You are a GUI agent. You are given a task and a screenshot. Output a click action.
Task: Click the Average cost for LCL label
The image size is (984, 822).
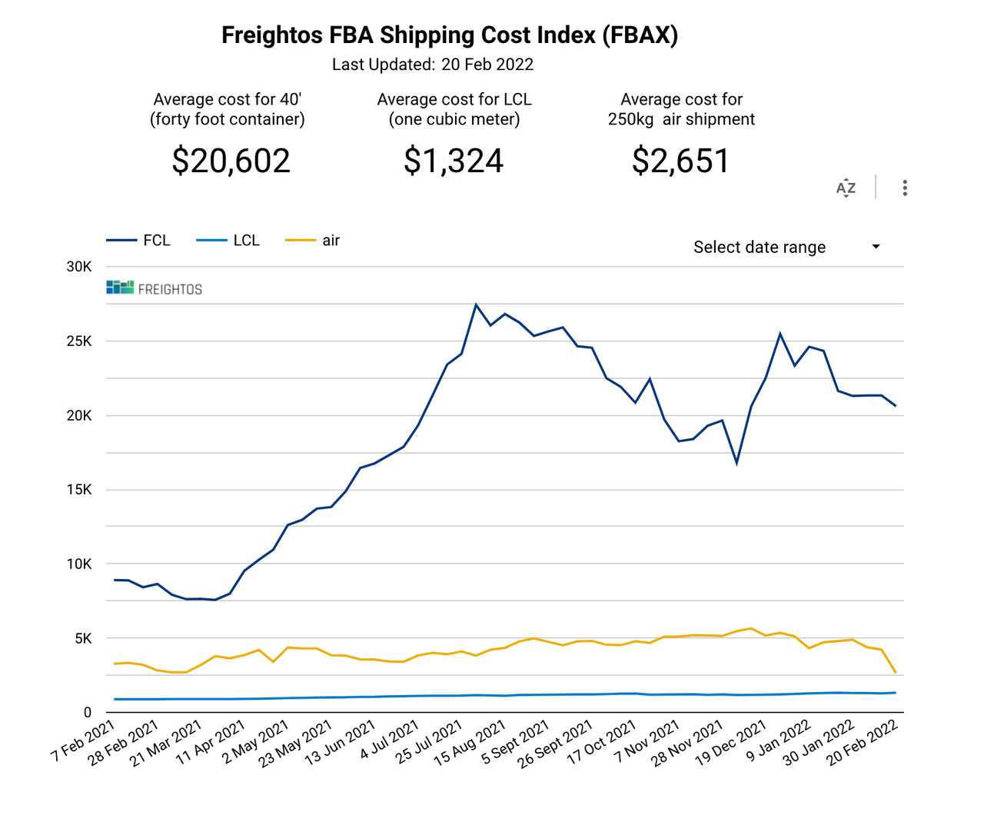click(454, 109)
